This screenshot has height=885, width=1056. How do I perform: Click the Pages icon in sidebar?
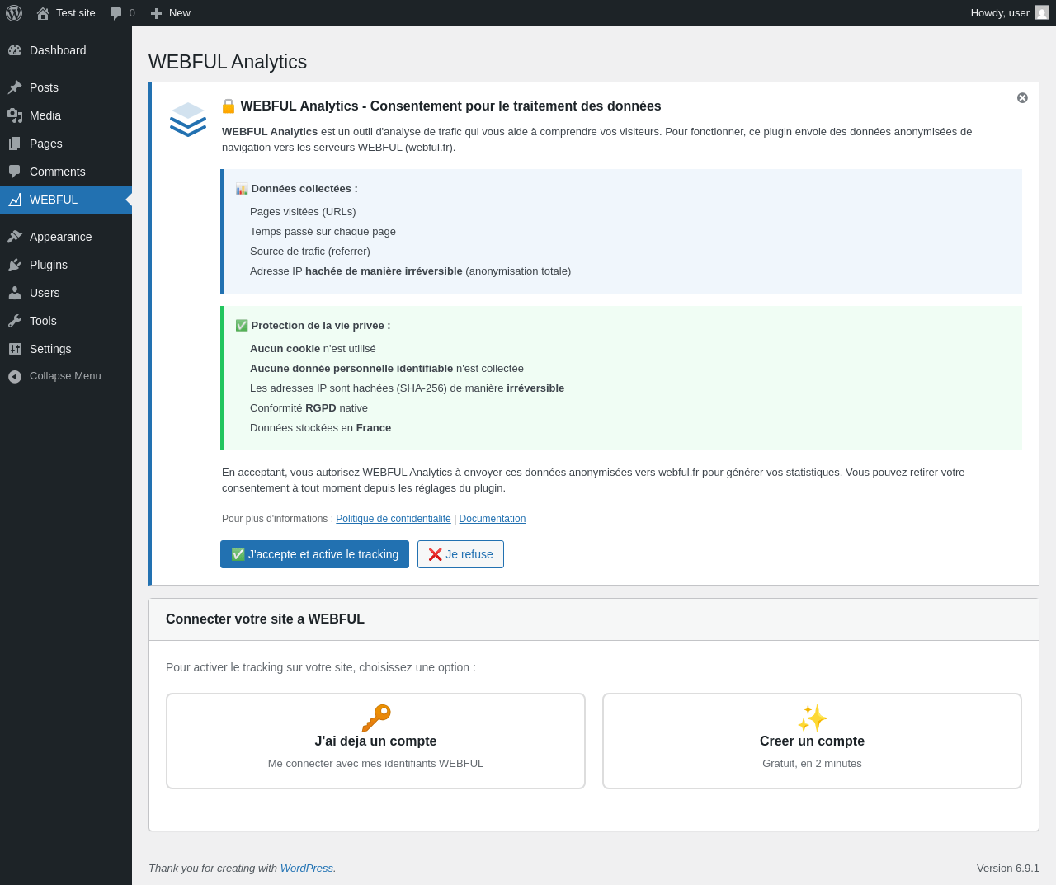pyautogui.click(x=15, y=144)
